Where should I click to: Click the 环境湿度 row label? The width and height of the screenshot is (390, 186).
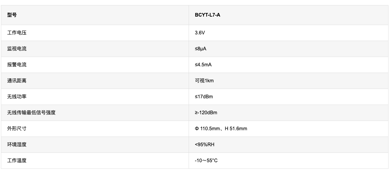[17, 144]
